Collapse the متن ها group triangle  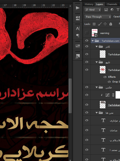[96, 113]
